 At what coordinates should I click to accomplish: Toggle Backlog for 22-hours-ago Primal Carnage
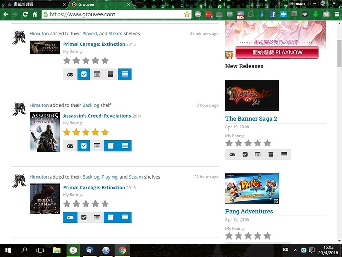[111, 217]
